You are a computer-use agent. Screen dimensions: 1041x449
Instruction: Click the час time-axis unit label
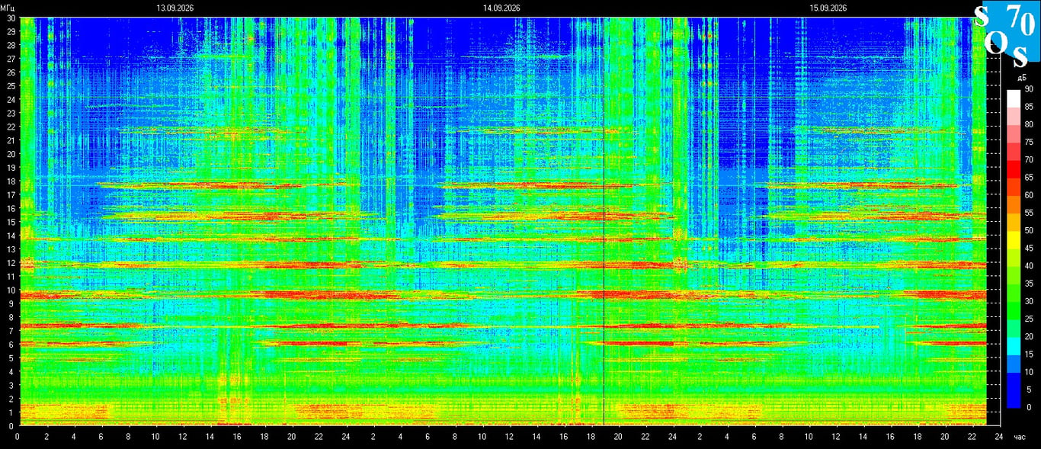[x=1021, y=438]
